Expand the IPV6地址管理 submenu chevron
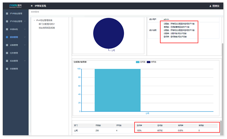 (25, 21)
